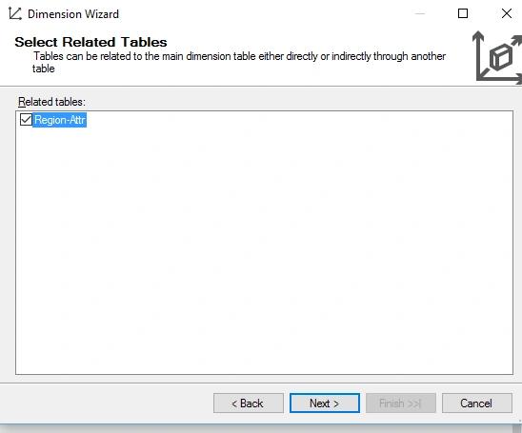Screen dimensions: 522x433
Task: Maximize the Dimension Wizard window
Action: (463, 13)
